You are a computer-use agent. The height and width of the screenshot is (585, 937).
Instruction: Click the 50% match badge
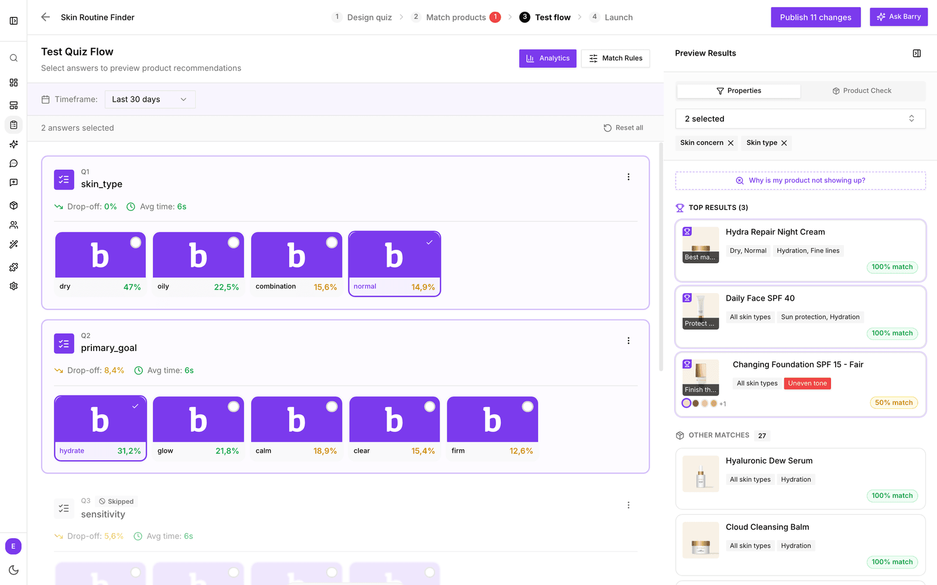(894, 402)
